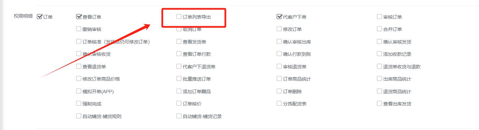Tick 确认付款到账 checkbox
Screen dimensions: 479x130
coord(279,54)
